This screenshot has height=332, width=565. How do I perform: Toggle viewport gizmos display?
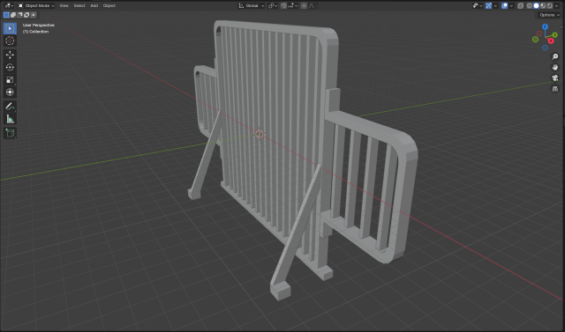488,6
